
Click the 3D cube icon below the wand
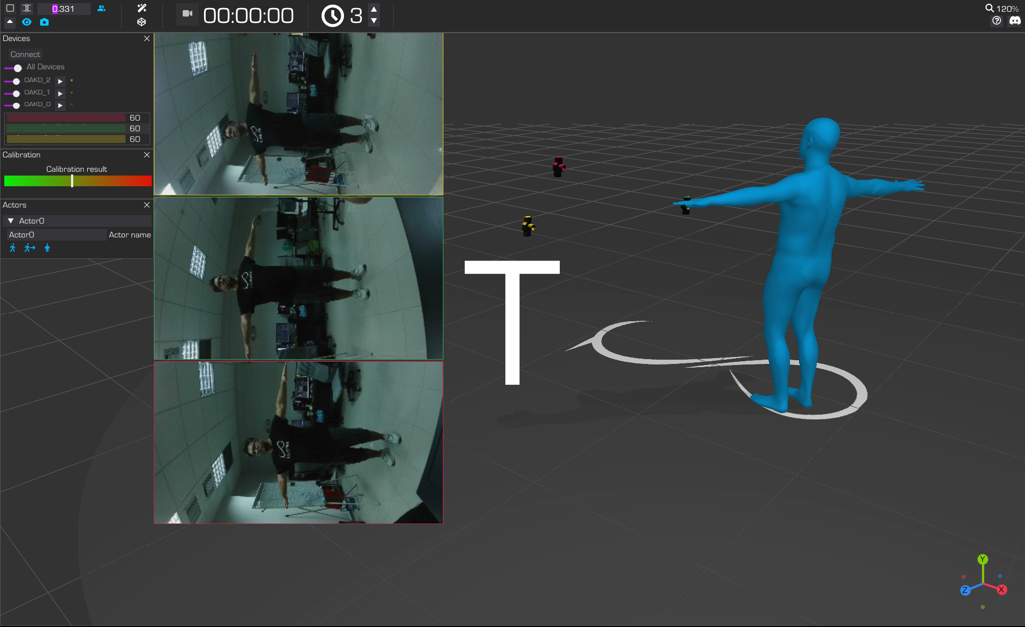pos(142,22)
